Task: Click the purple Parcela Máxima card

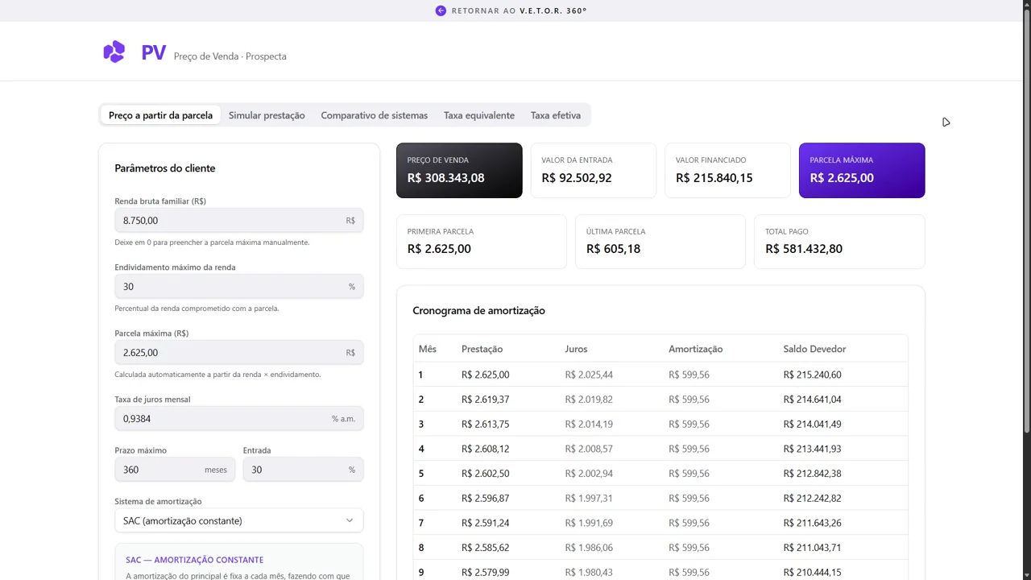Action: [x=862, y=170]
